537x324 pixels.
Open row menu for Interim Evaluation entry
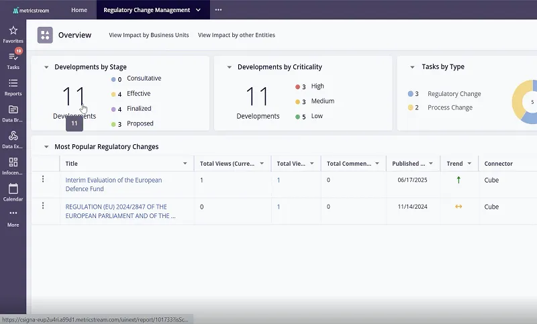(x=43, y=179)
